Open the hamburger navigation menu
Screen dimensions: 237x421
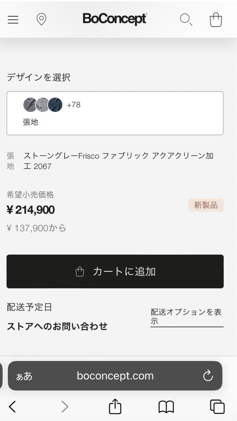tap(13, 19)
